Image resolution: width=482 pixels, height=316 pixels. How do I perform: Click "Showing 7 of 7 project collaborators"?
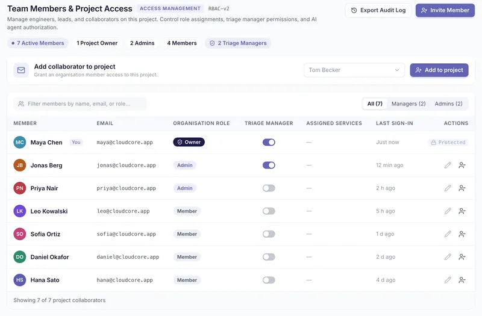pos(59,300)
